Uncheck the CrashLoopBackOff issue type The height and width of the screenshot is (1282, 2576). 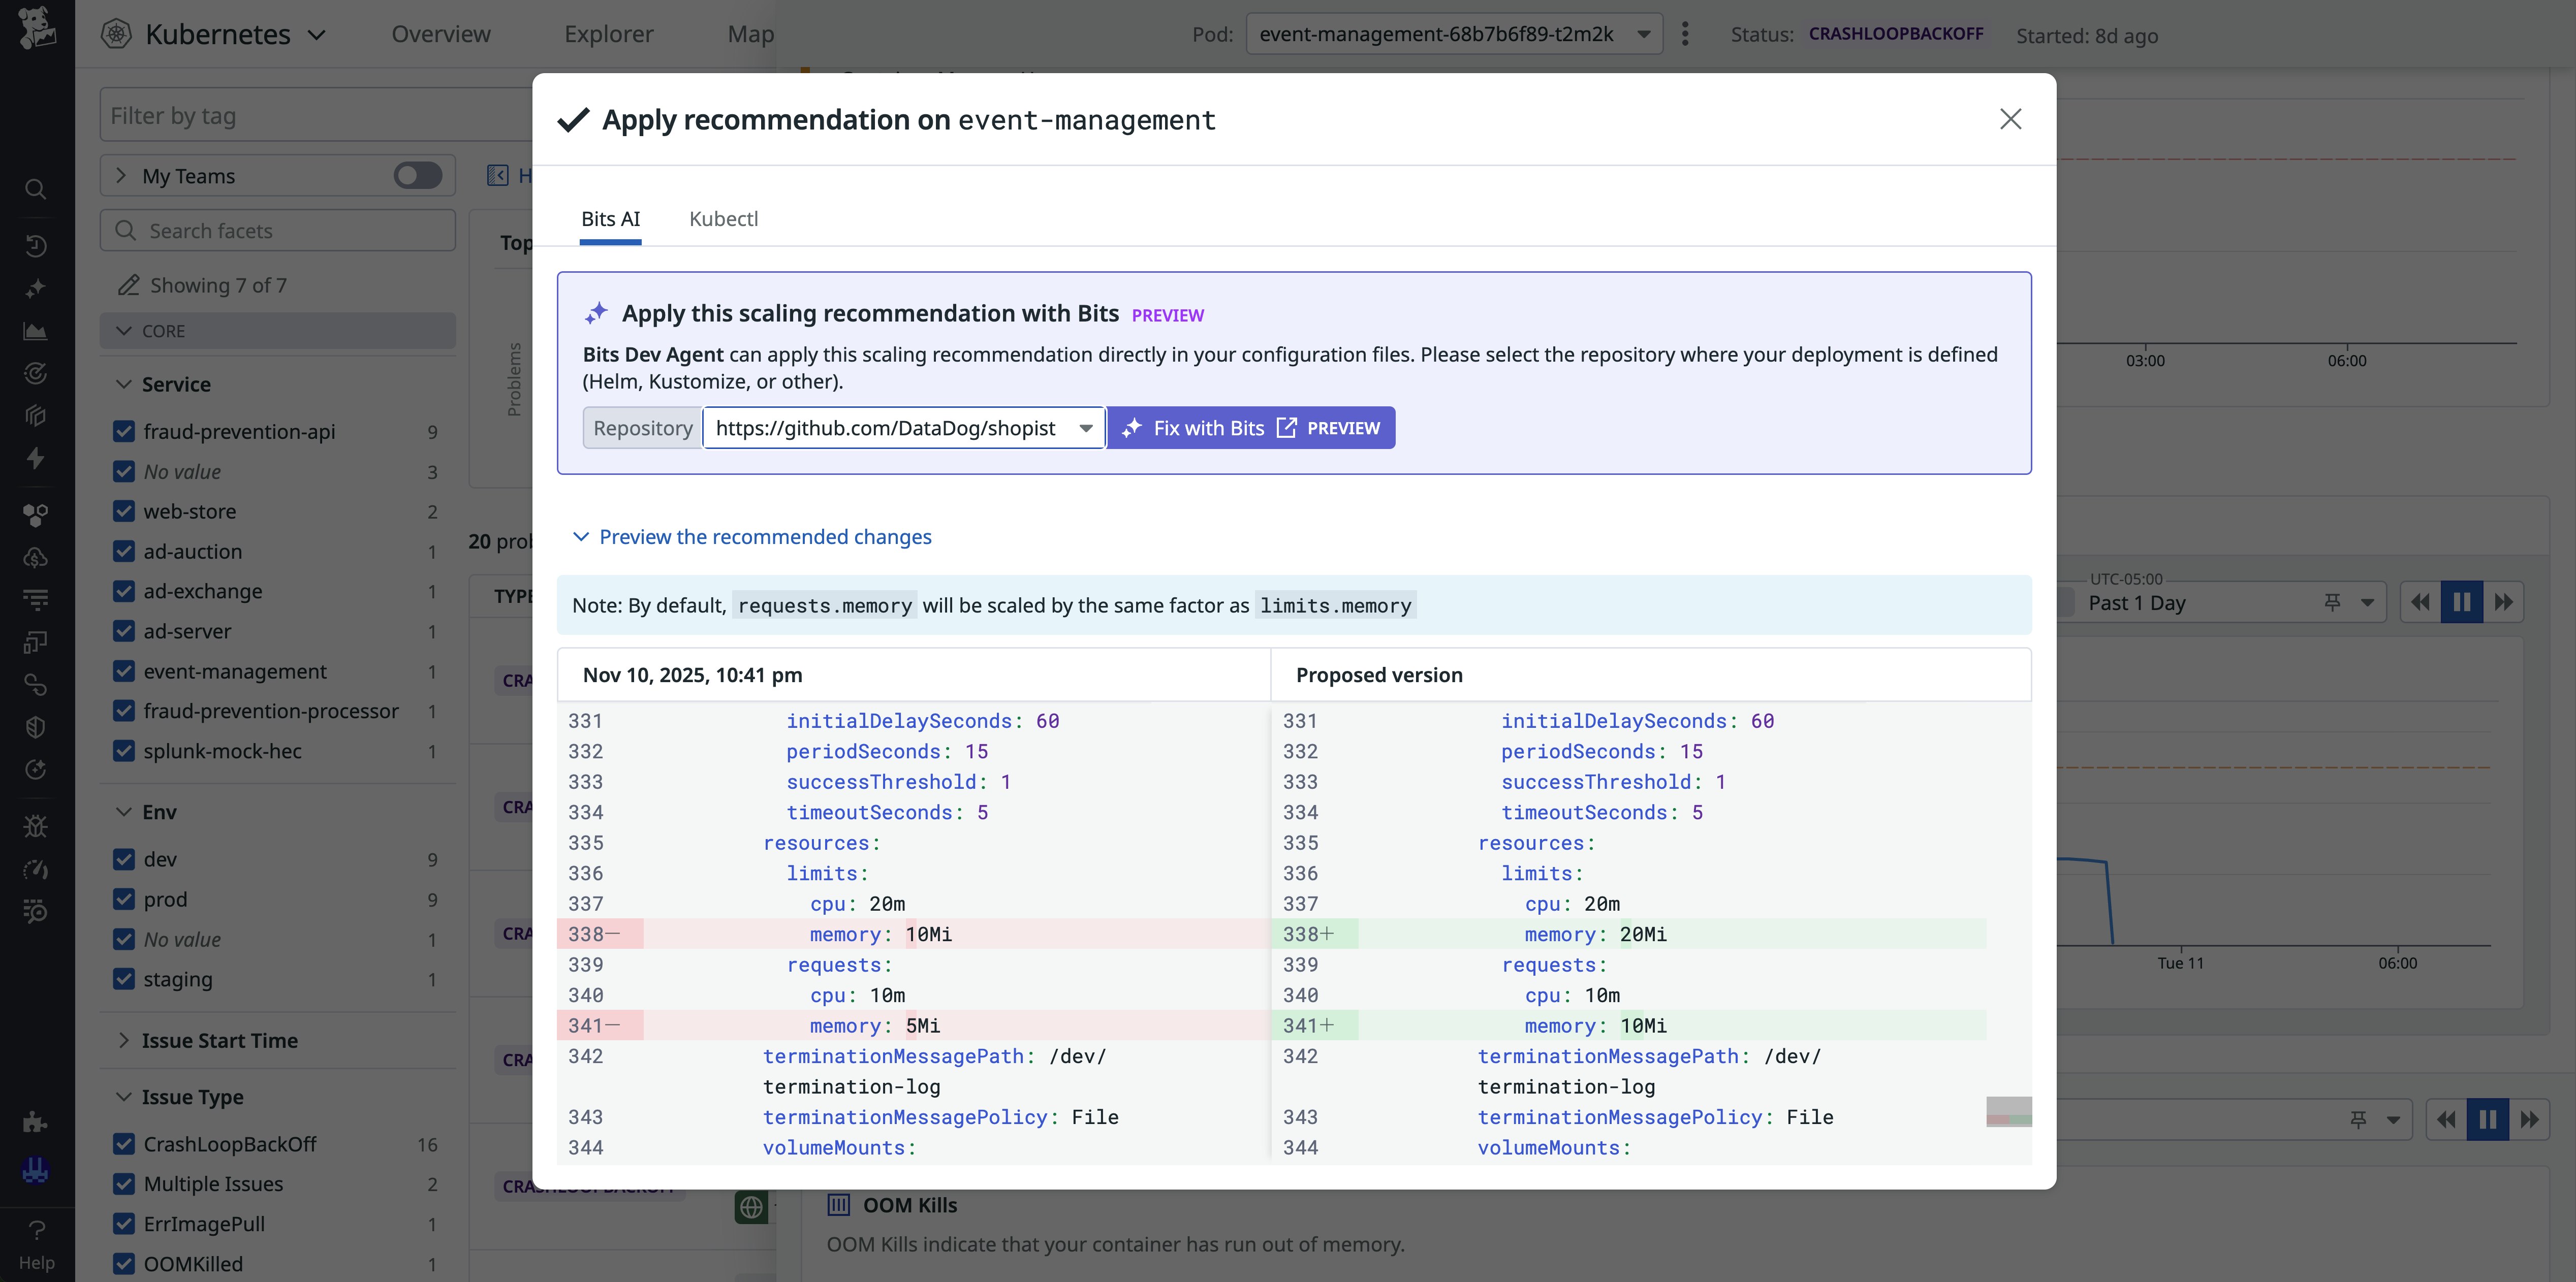point(124,1144)
